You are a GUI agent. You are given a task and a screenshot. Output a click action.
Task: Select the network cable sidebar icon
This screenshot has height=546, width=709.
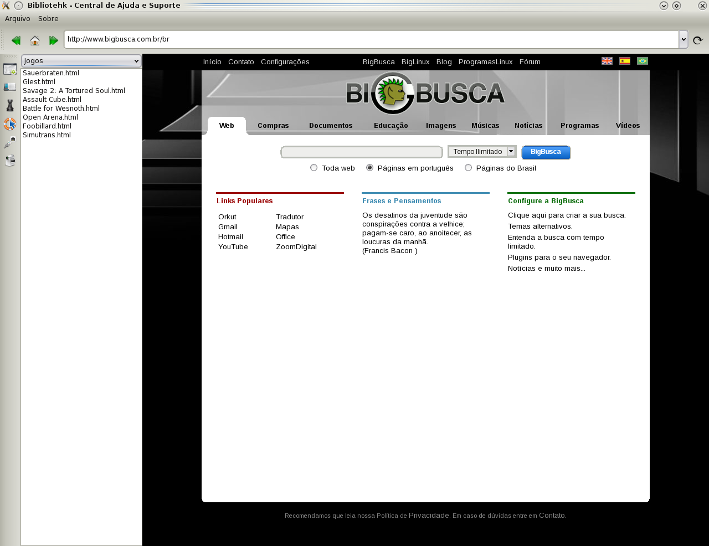10,143
